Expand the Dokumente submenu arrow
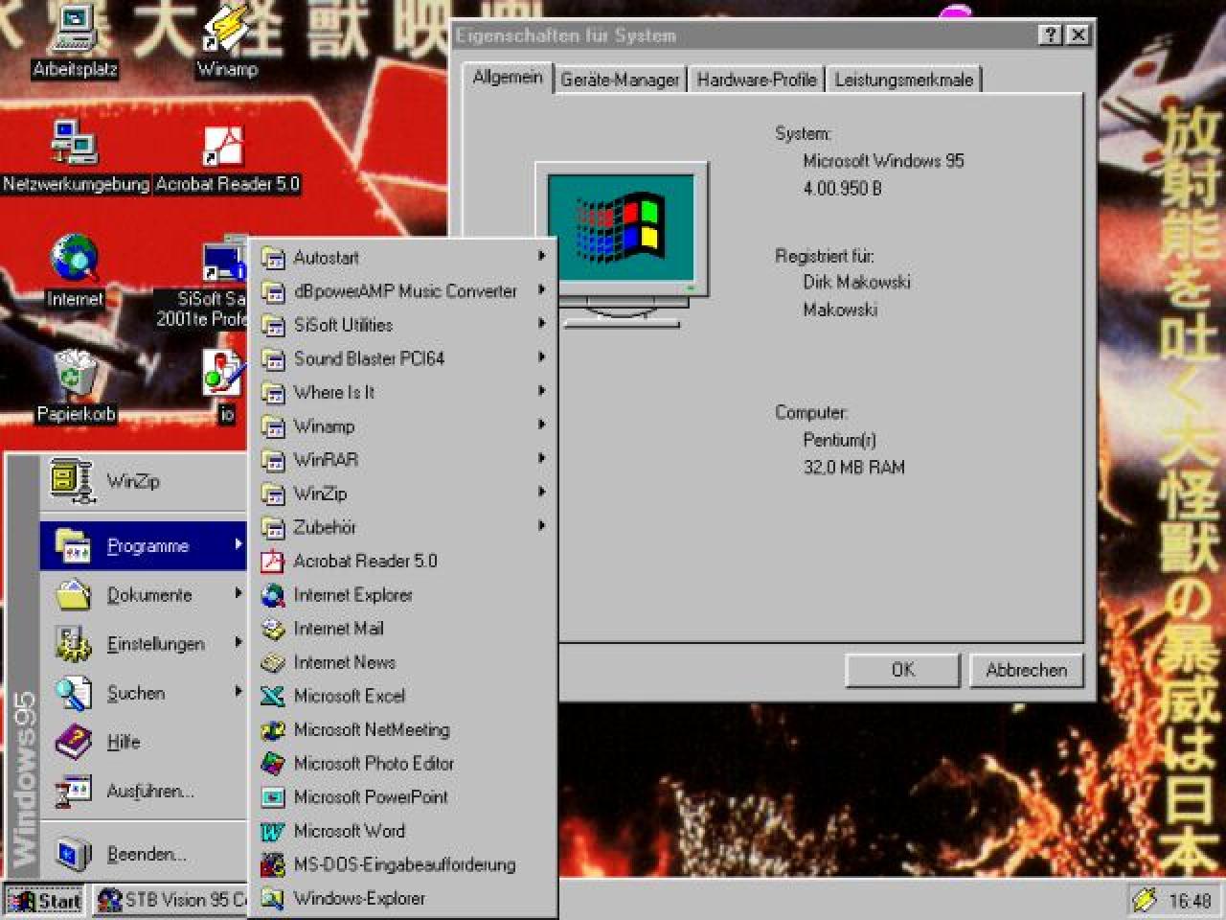The width and height of the screenshot is (1226, 920). tap(238, 593)
